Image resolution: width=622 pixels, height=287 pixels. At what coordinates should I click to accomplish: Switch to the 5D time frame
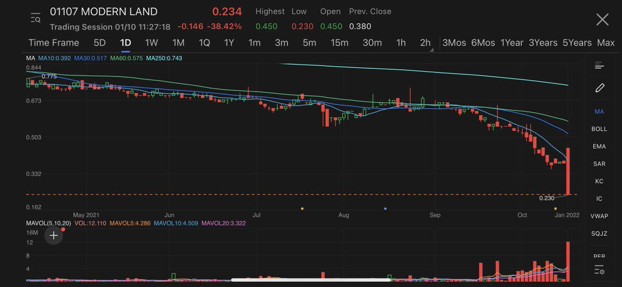100,42
